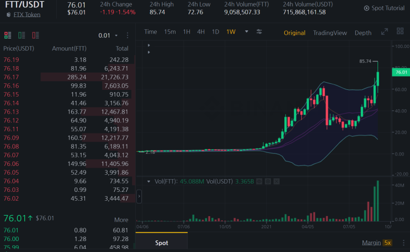
Task: Select ask price 76.18 in order book
Action: 11,68
